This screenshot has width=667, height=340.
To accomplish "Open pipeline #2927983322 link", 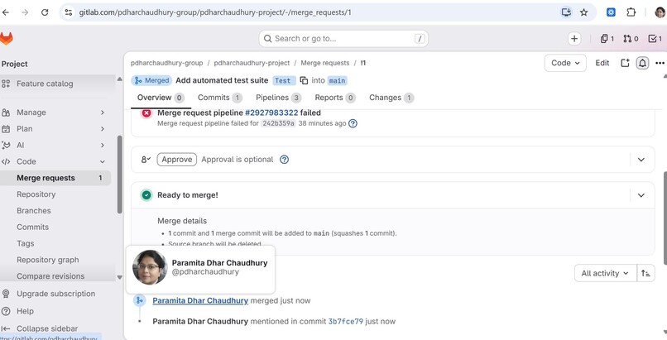I will (271, 113).
